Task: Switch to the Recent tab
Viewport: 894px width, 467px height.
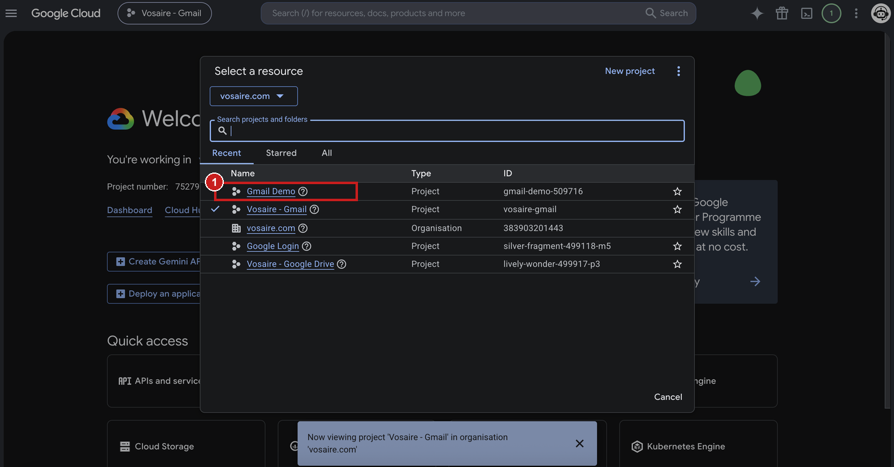Action: (226, 153)
